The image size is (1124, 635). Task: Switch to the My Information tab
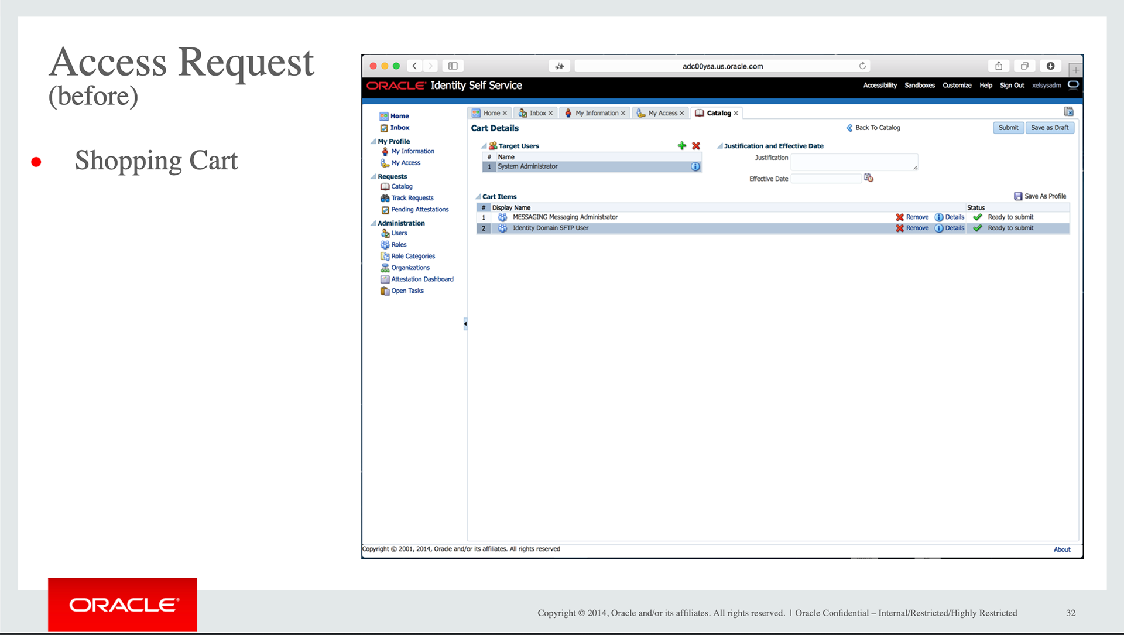pos(597,113)
